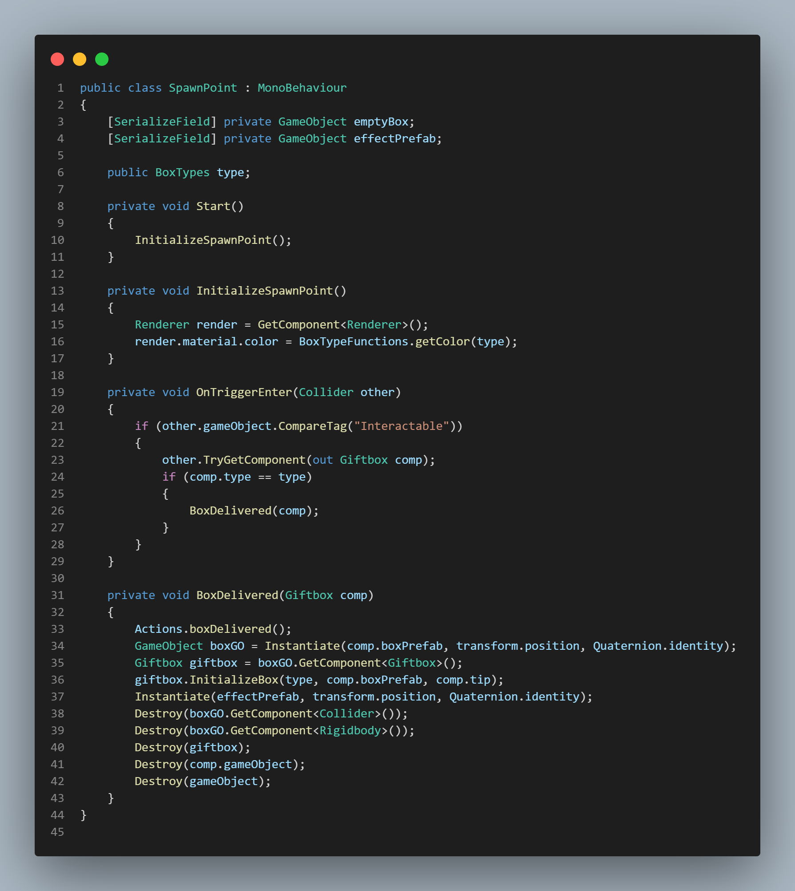Click the effectPrefab field on line 4
Viewport: 795px width, 891px height.
tap(394, 138)
